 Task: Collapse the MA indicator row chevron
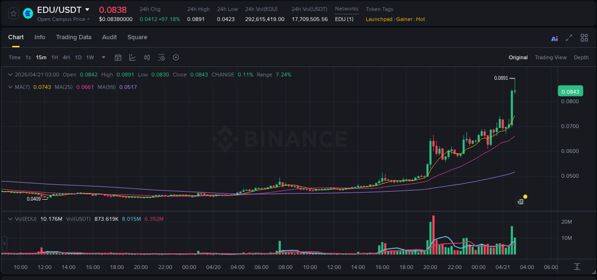[x=10, y=87]
